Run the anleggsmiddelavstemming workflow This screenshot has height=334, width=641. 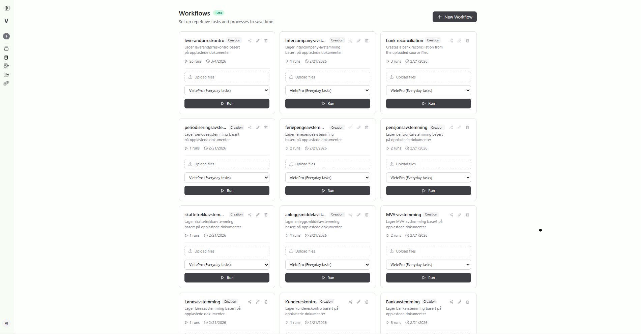coord(327,277)
